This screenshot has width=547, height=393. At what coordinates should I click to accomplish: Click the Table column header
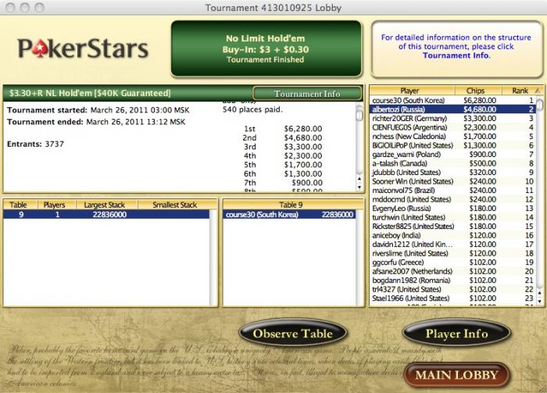(20, 205)
